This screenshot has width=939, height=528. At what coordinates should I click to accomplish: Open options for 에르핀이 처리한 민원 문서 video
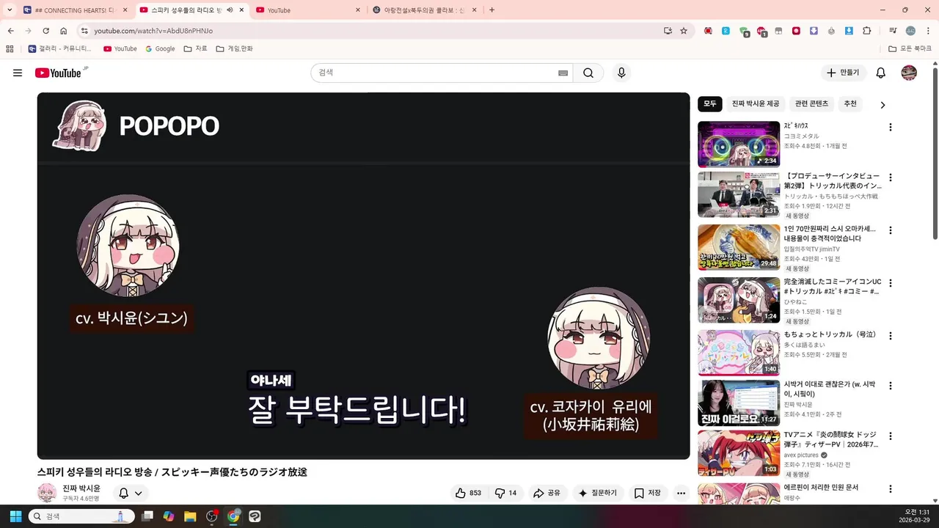click(891, 488)
